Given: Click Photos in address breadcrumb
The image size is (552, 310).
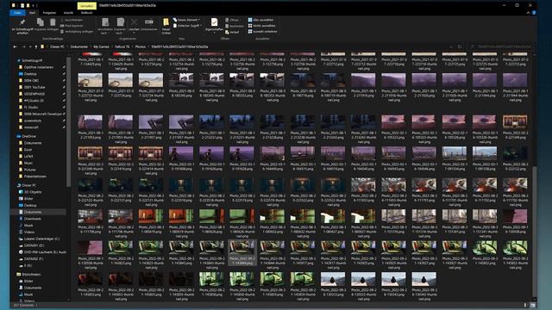Looking at the screenshot, I should click(140, 46).
